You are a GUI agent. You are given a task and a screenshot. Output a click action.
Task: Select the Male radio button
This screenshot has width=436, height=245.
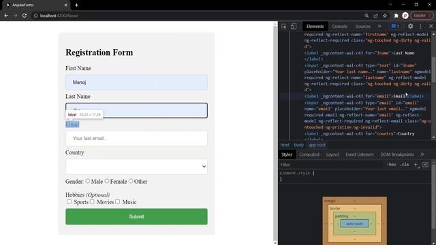pyautogui.click(x=88, y=181)
